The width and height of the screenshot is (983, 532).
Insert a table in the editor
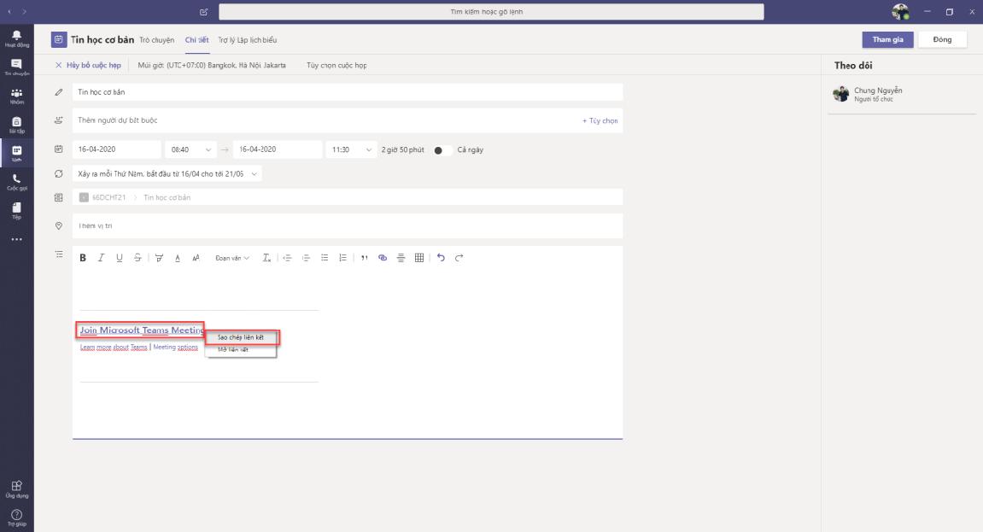[419, 257]
